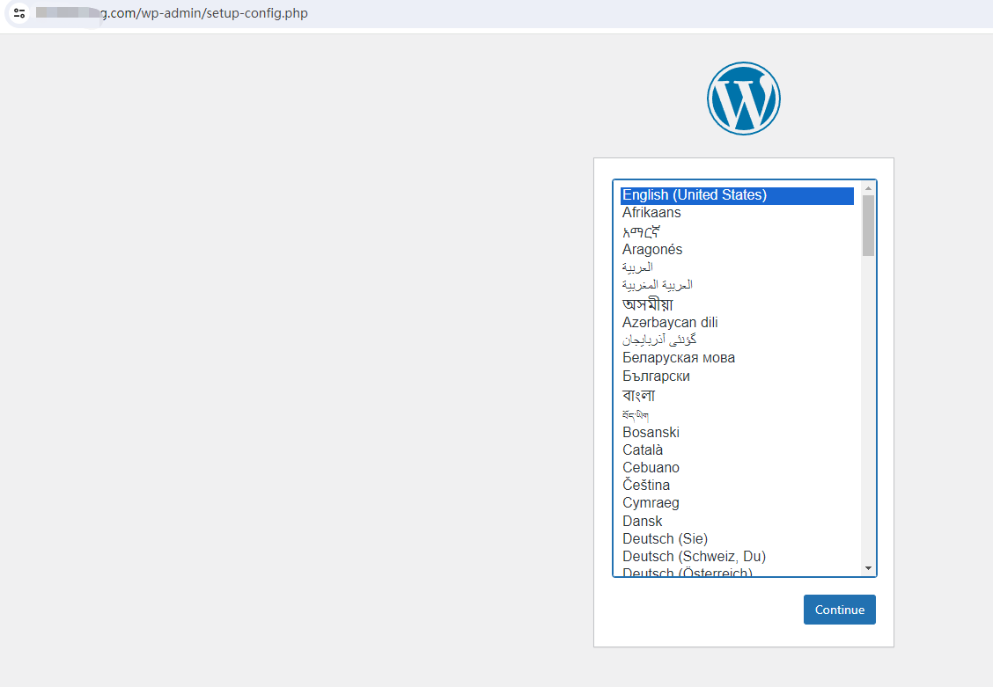The width and height of the screenshot is (993, 687).
Task: Pick Беларуская мова from the list
Action: coord(737,358)
